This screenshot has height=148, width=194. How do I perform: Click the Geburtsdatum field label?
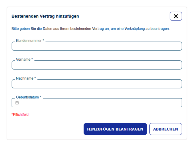pos(27,97)
